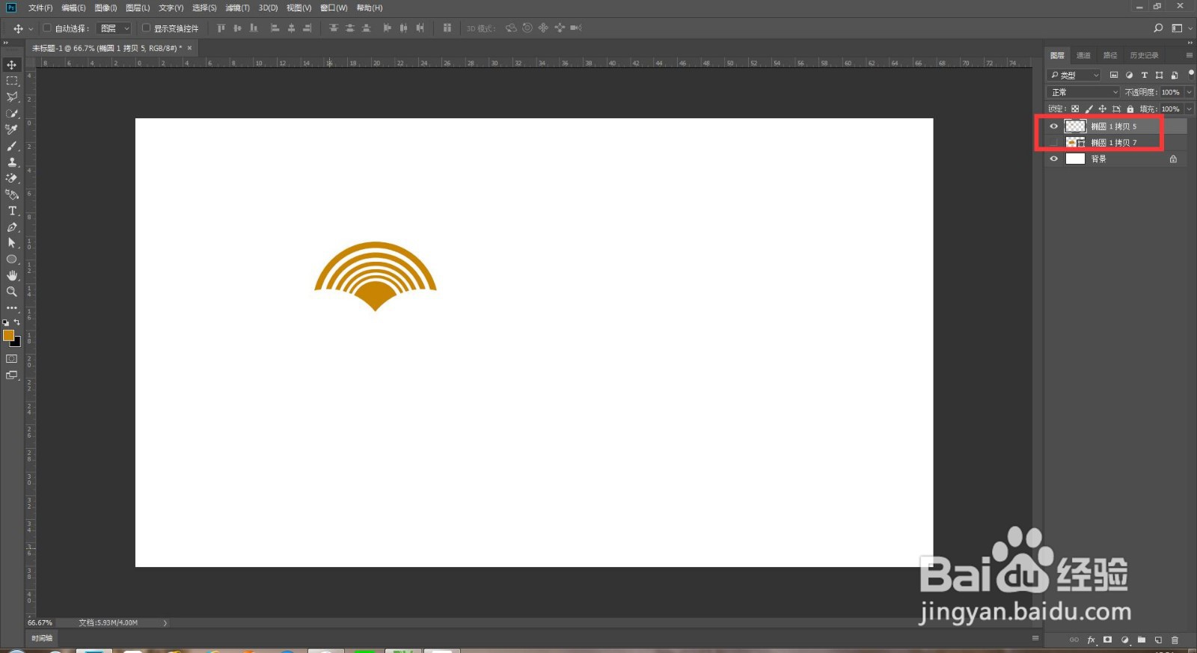Expand the 不透明度 opacity slider arrow
The width and height of the screenshot is (1197, 653).
click(1189, 92)
